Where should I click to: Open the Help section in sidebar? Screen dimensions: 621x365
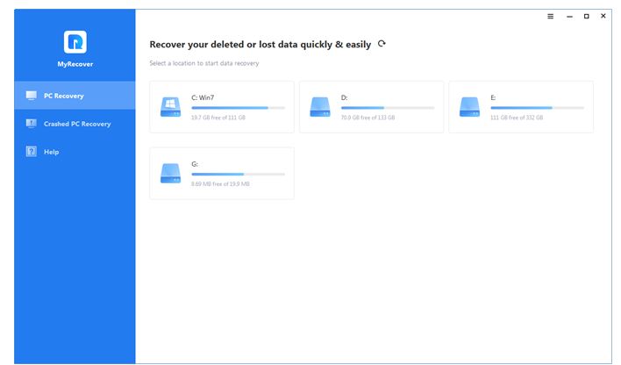coord(51,152)
